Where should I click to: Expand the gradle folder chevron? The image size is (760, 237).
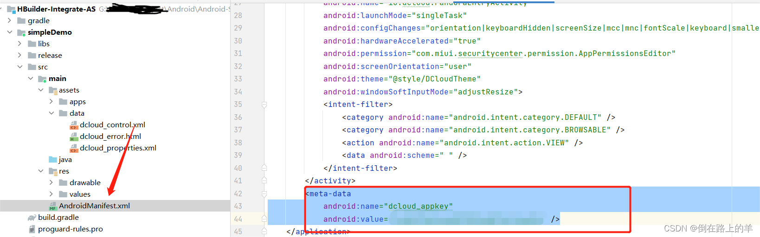coord(9,20)
